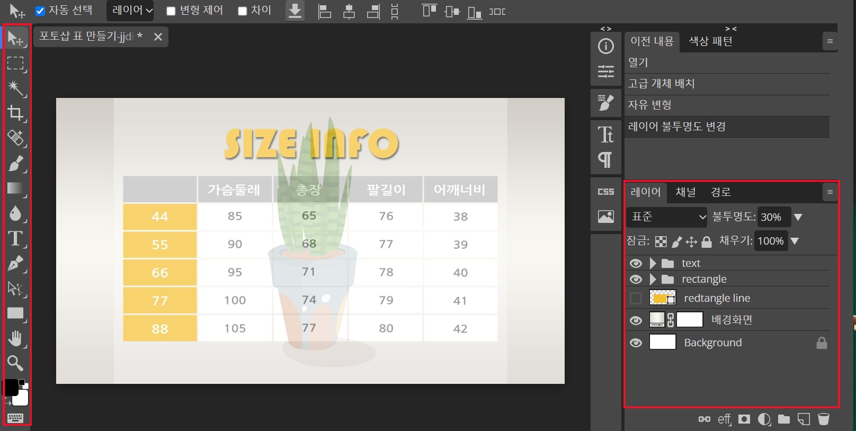The height and width of the screenshot is (431, 856).
Task: Align left edges icon in options bar
Action: (324, 11)
